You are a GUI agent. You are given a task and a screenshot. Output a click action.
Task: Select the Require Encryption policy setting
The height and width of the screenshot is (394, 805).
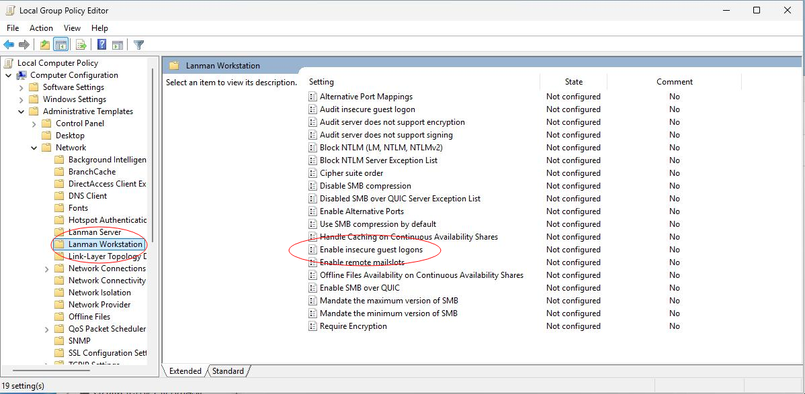click(353, 326)
